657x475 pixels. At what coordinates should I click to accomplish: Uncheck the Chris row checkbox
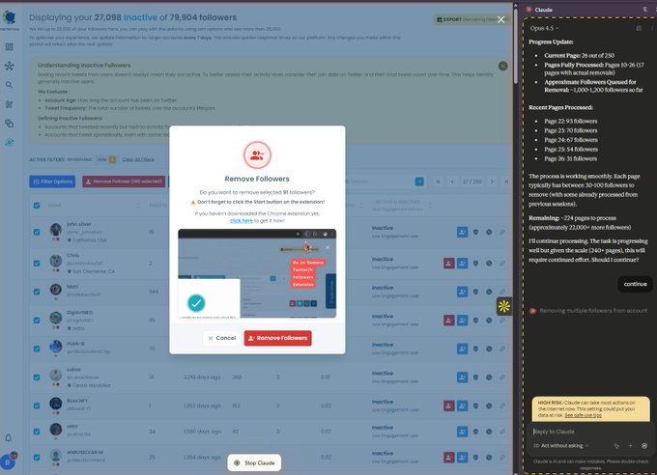point(37,263)
